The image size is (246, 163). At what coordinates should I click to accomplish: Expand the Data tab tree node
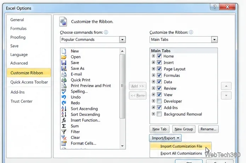(153, 81)
